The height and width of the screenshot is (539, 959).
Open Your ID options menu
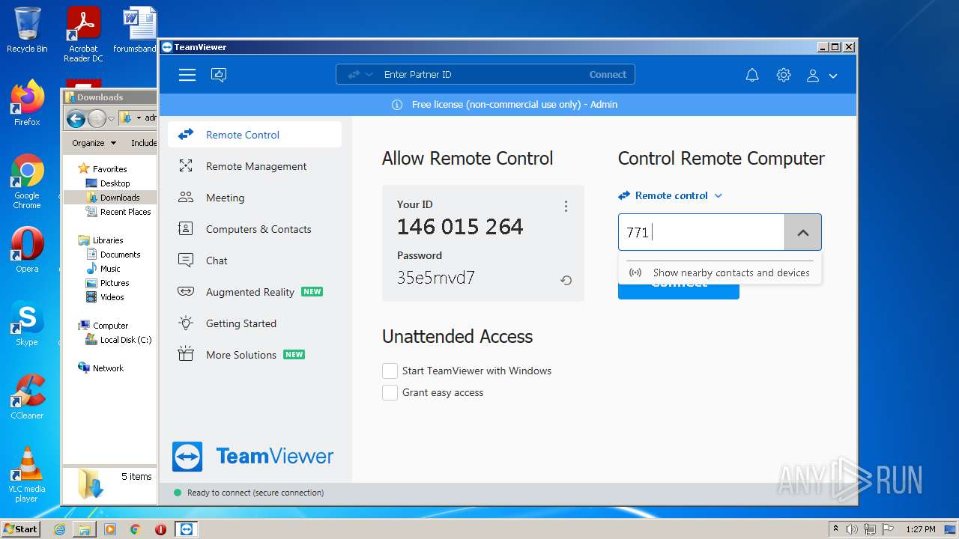[566, 206]
